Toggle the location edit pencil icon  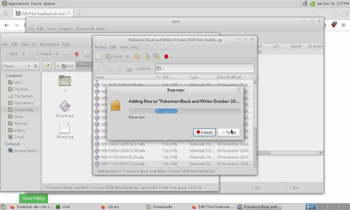tap(47, 66)
